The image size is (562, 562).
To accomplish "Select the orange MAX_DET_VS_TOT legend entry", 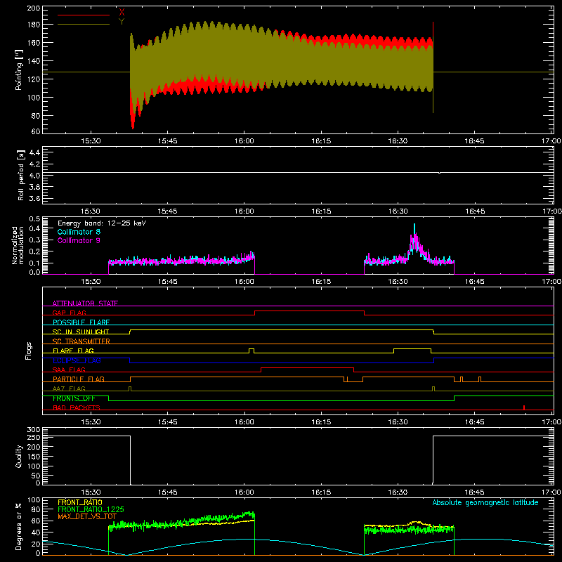I will [x=87, y=516].
